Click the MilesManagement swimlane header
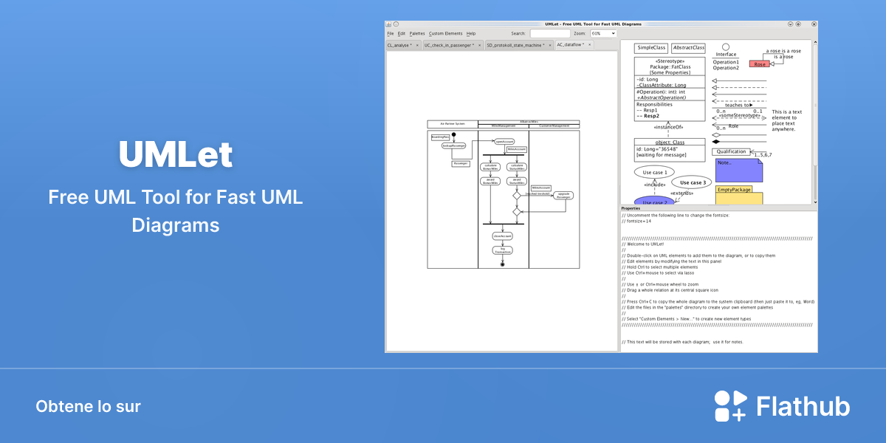Image resolution: width=886 pixels, height=443 pixels. (504, 126)
